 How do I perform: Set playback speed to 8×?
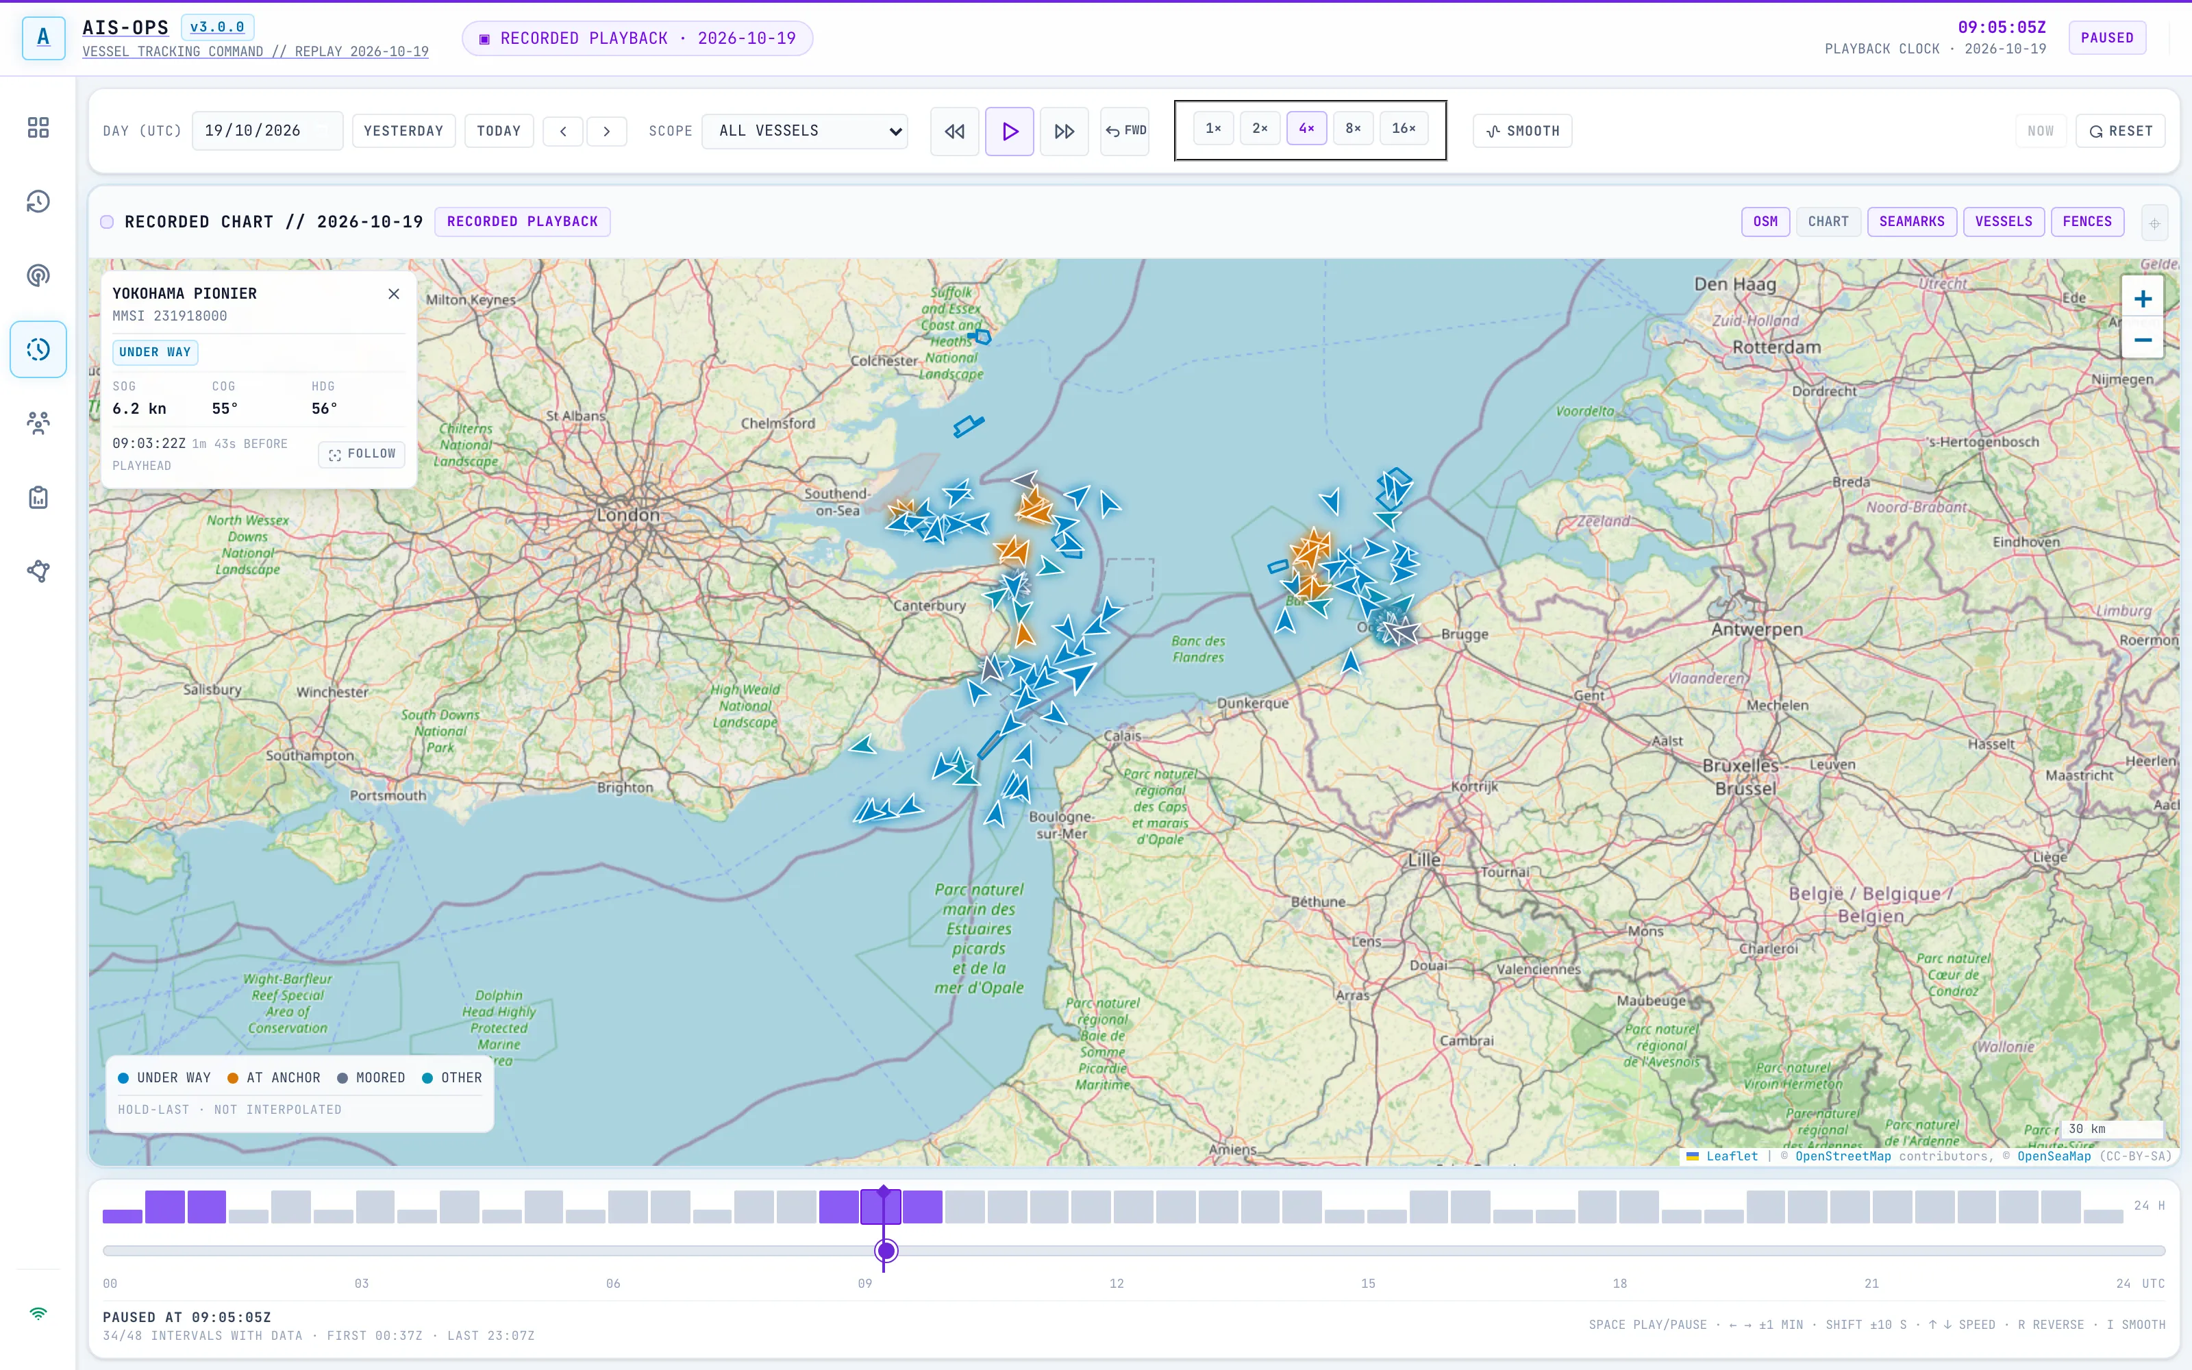pyautogui.click(x=1354, y=129)
